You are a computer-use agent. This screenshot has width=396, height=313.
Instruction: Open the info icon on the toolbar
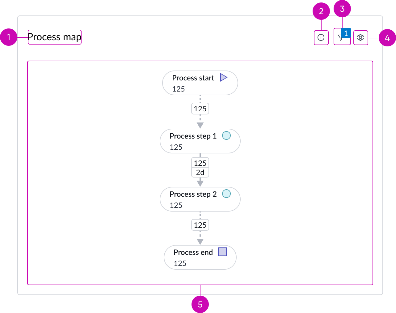point(321,37)
